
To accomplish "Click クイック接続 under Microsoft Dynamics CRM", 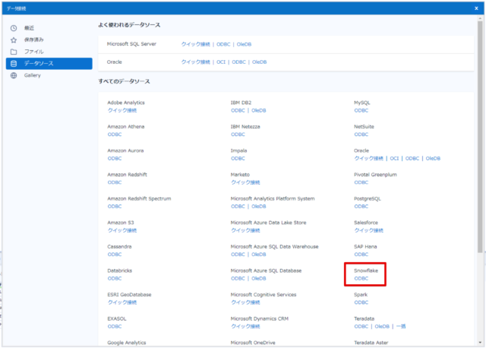I will 245,326.
